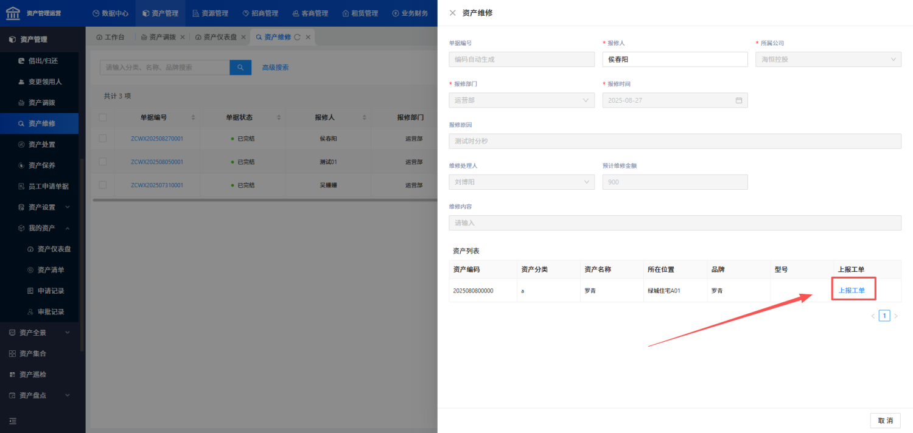Click the 预计维修金额 field
Image resolution: width=913 pixels, height=433 pixels.
[675, 182]
